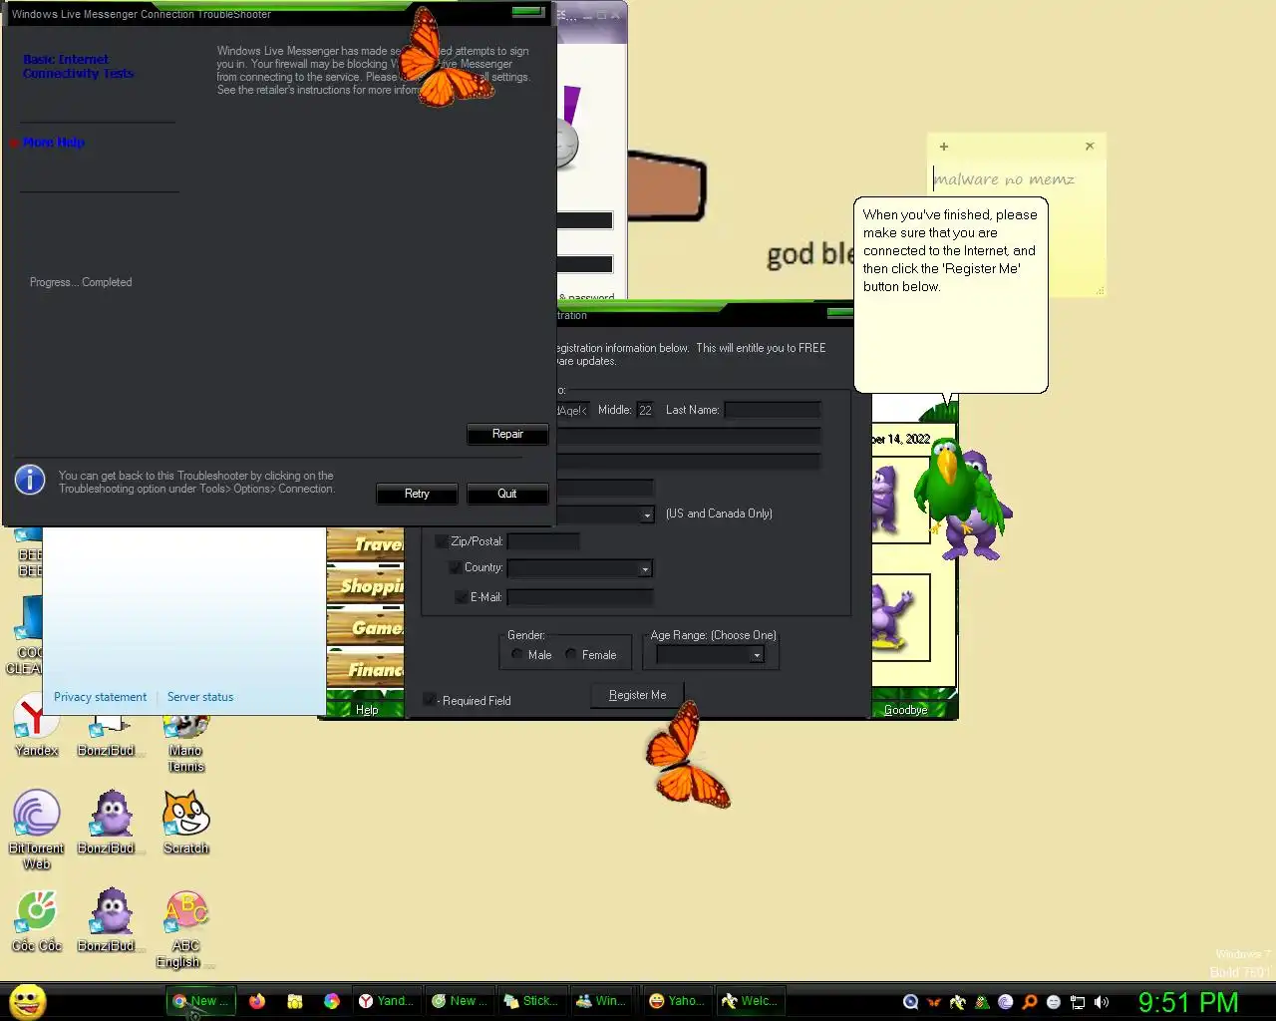Click the orange magnifier tray icon
The width and height of the screenshot is (1276, 1021).
tap(1030, 1002)
